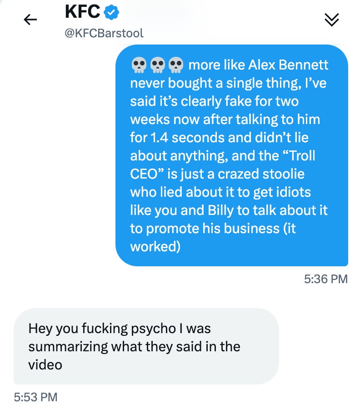Click the 5:36 PM timestamp

(325, 279)
